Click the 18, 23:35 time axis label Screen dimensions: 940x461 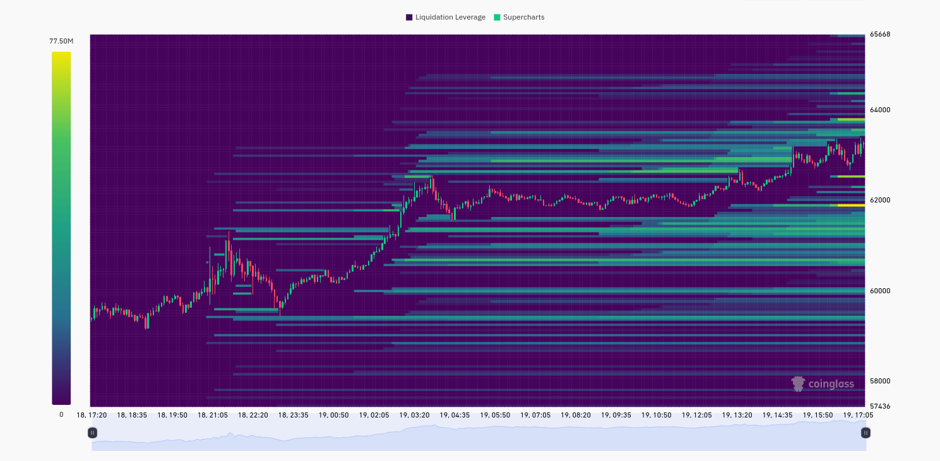294,415
